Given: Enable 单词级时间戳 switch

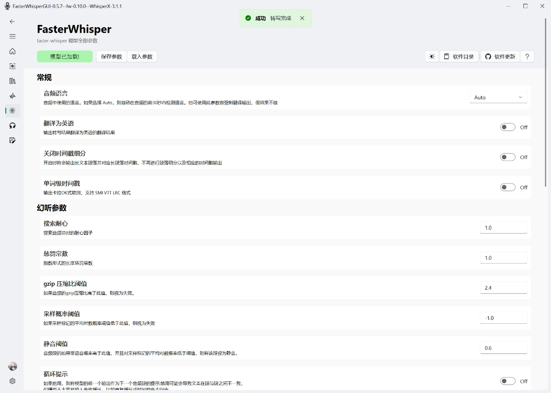Looking at the screenshot, I should [x=508, y=187].
